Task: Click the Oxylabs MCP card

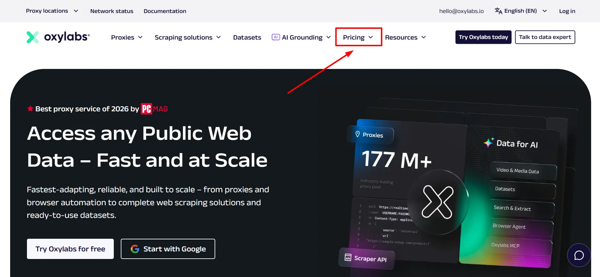Action: (x=519, y=246)
